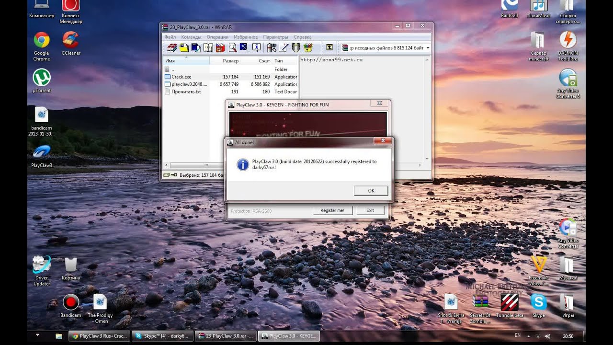Select the Skype desktop icon

pos(539,306)
